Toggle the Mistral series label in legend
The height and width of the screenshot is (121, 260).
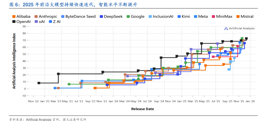[x=248, y=16]
